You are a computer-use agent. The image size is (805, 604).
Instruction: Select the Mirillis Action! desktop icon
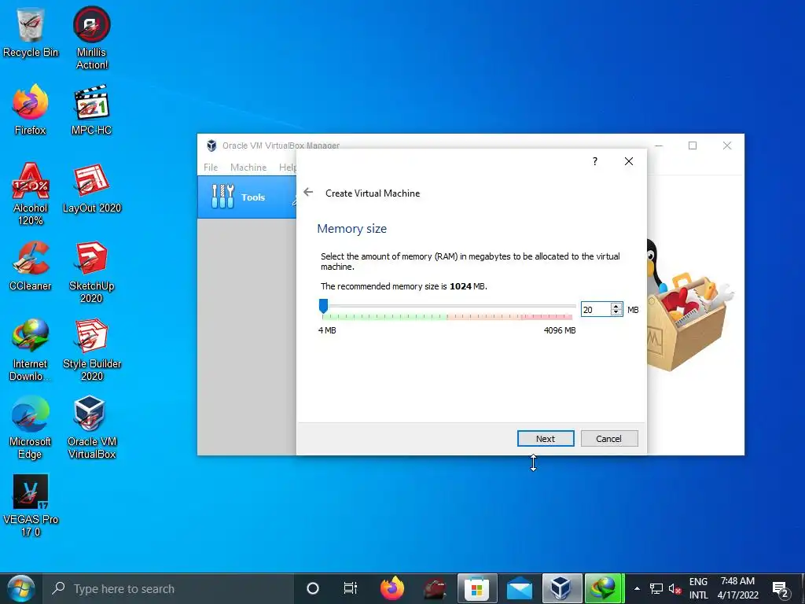pos(91,39)
